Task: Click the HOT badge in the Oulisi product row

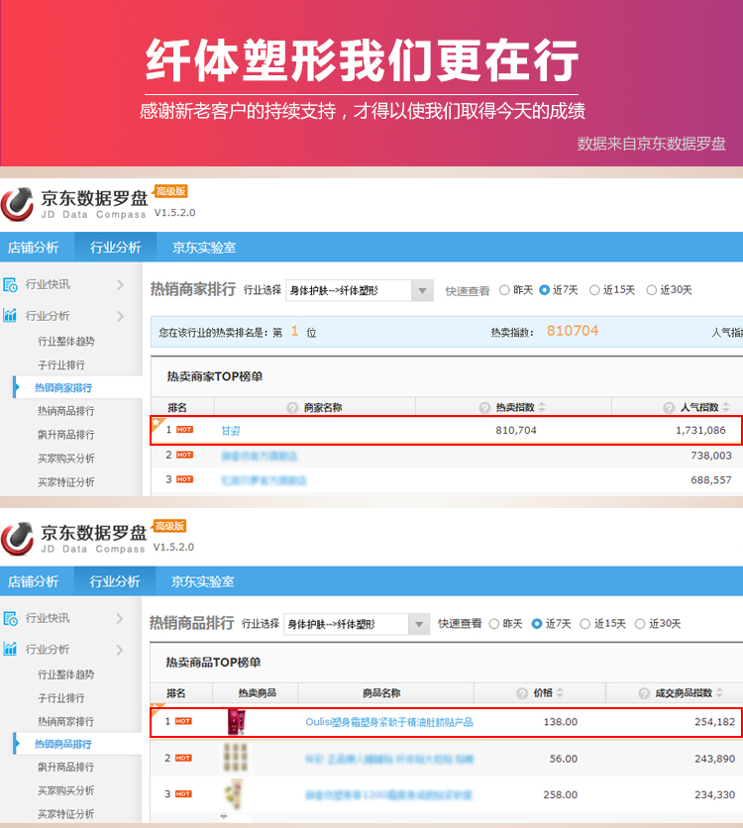Action: coord(183,721)
